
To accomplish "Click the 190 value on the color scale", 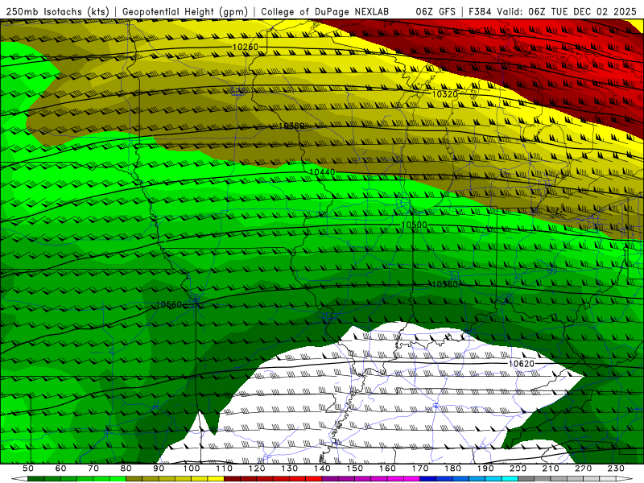I will [485, 469].
